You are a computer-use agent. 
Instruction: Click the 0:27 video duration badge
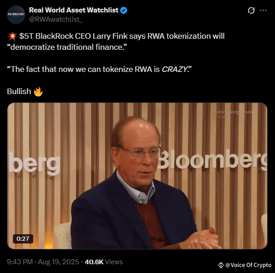pyautogui.click(x=23, y=239)
